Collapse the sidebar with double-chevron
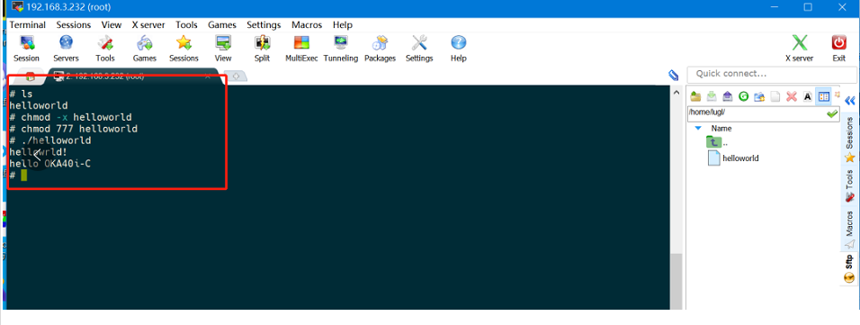The width and height of the screenshot is (860, 325). tap(849, 101)
